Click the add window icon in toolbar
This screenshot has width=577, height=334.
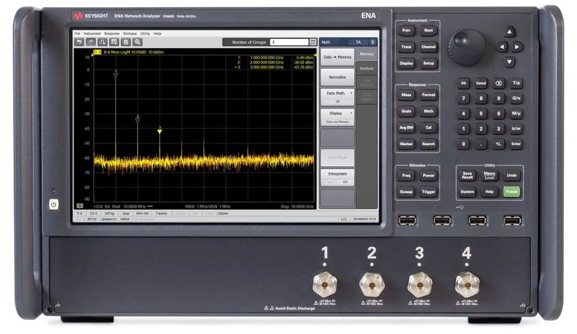tap(114, 42)
